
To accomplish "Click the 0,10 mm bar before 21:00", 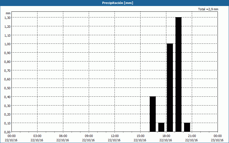I will tap(187, 127).
